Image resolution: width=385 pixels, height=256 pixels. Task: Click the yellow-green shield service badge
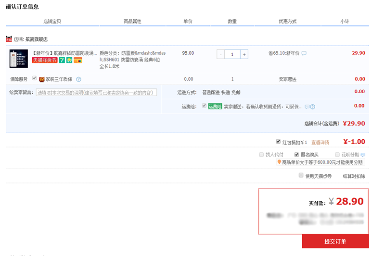[x=69, y=60]
